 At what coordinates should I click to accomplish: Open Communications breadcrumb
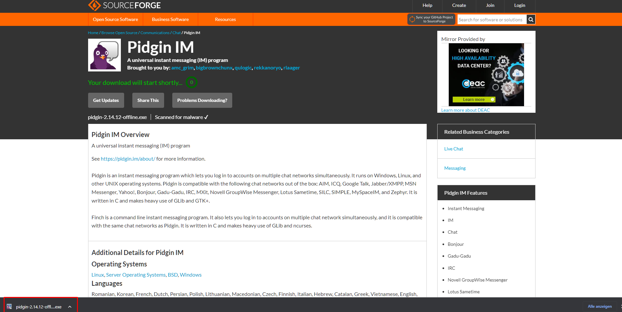155,33
